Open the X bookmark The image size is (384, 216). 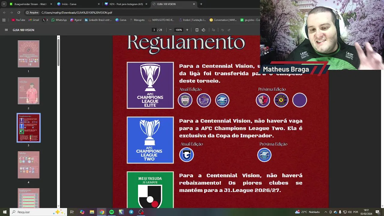[x=45, y=20]
